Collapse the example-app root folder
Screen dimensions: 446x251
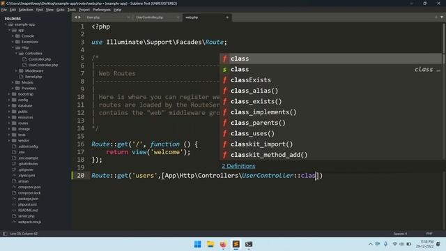(x=6, y=24)
